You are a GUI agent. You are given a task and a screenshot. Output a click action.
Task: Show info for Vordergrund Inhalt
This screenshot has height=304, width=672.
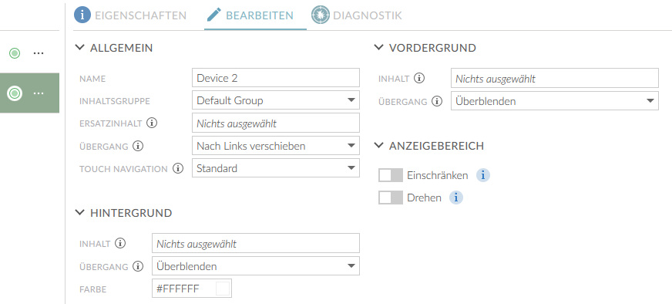click(x=419, y=78)
